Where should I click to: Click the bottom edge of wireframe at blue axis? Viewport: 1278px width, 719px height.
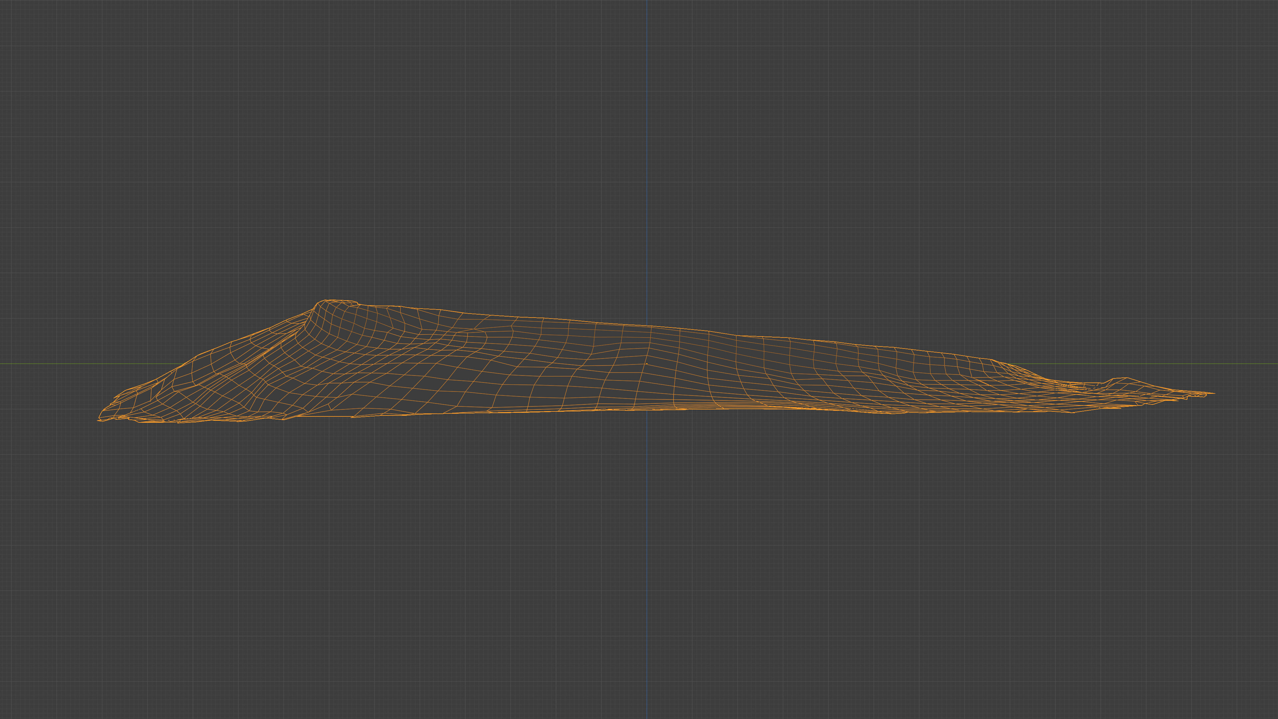coord(646,410)
